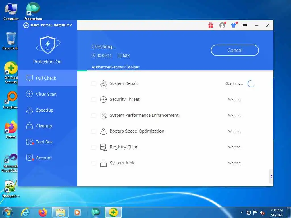Open Windows Explorer from the taskbar
This screenshot has width=291, height=218.
(61, 212)
